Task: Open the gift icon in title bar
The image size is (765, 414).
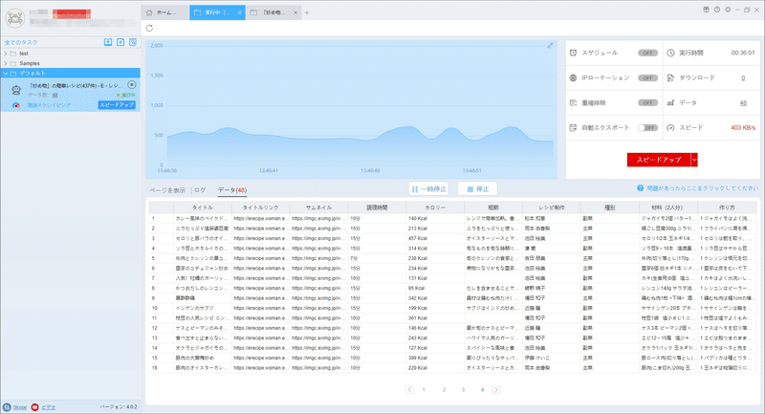Action: [x=706, y=10]
